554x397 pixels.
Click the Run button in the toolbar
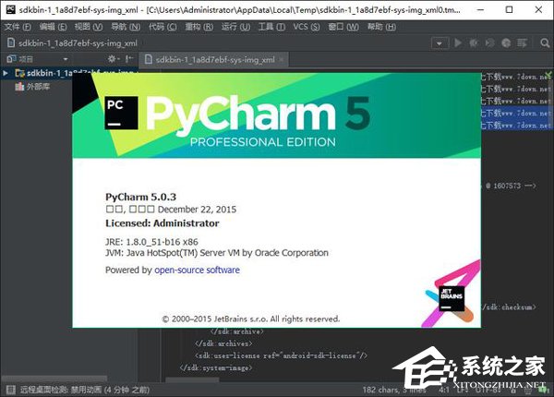coord(458,43)
